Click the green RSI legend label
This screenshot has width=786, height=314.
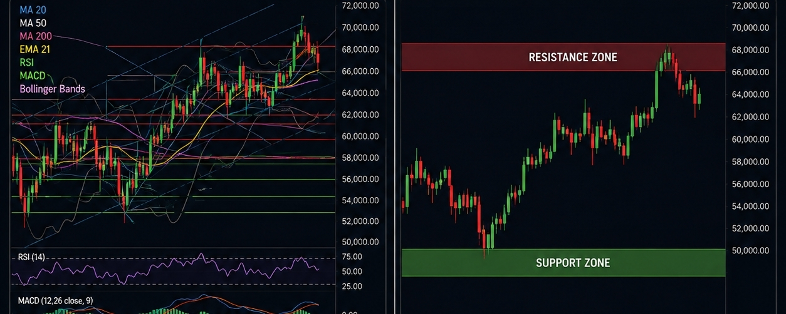point(27,63)
